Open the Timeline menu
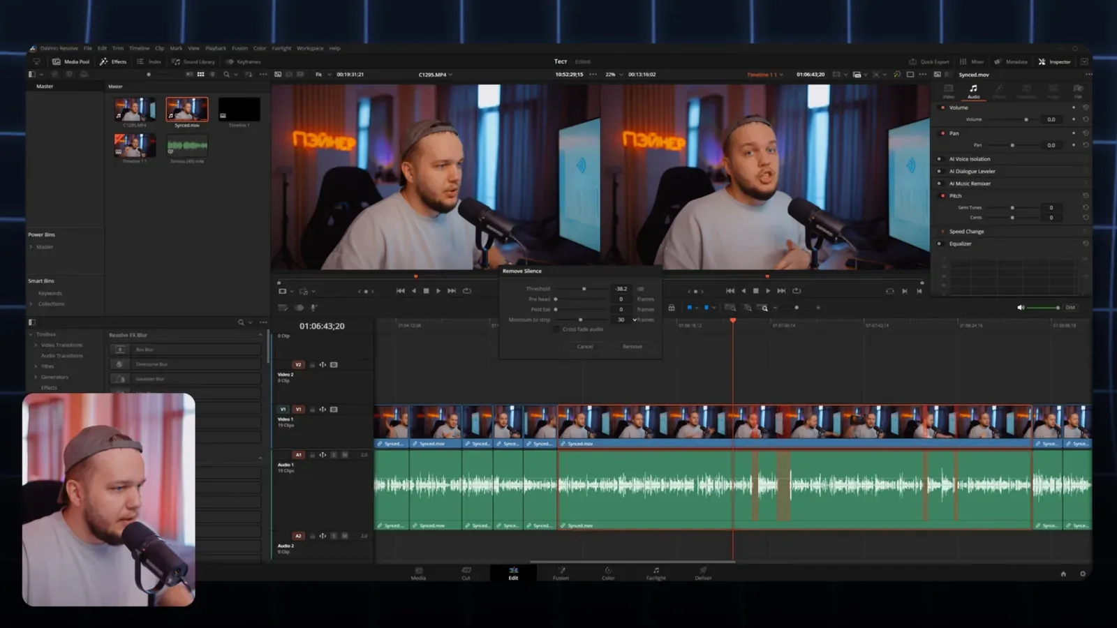Image resolution: width=1117 pixels, height=628 pixels. [x=139, y=48]
